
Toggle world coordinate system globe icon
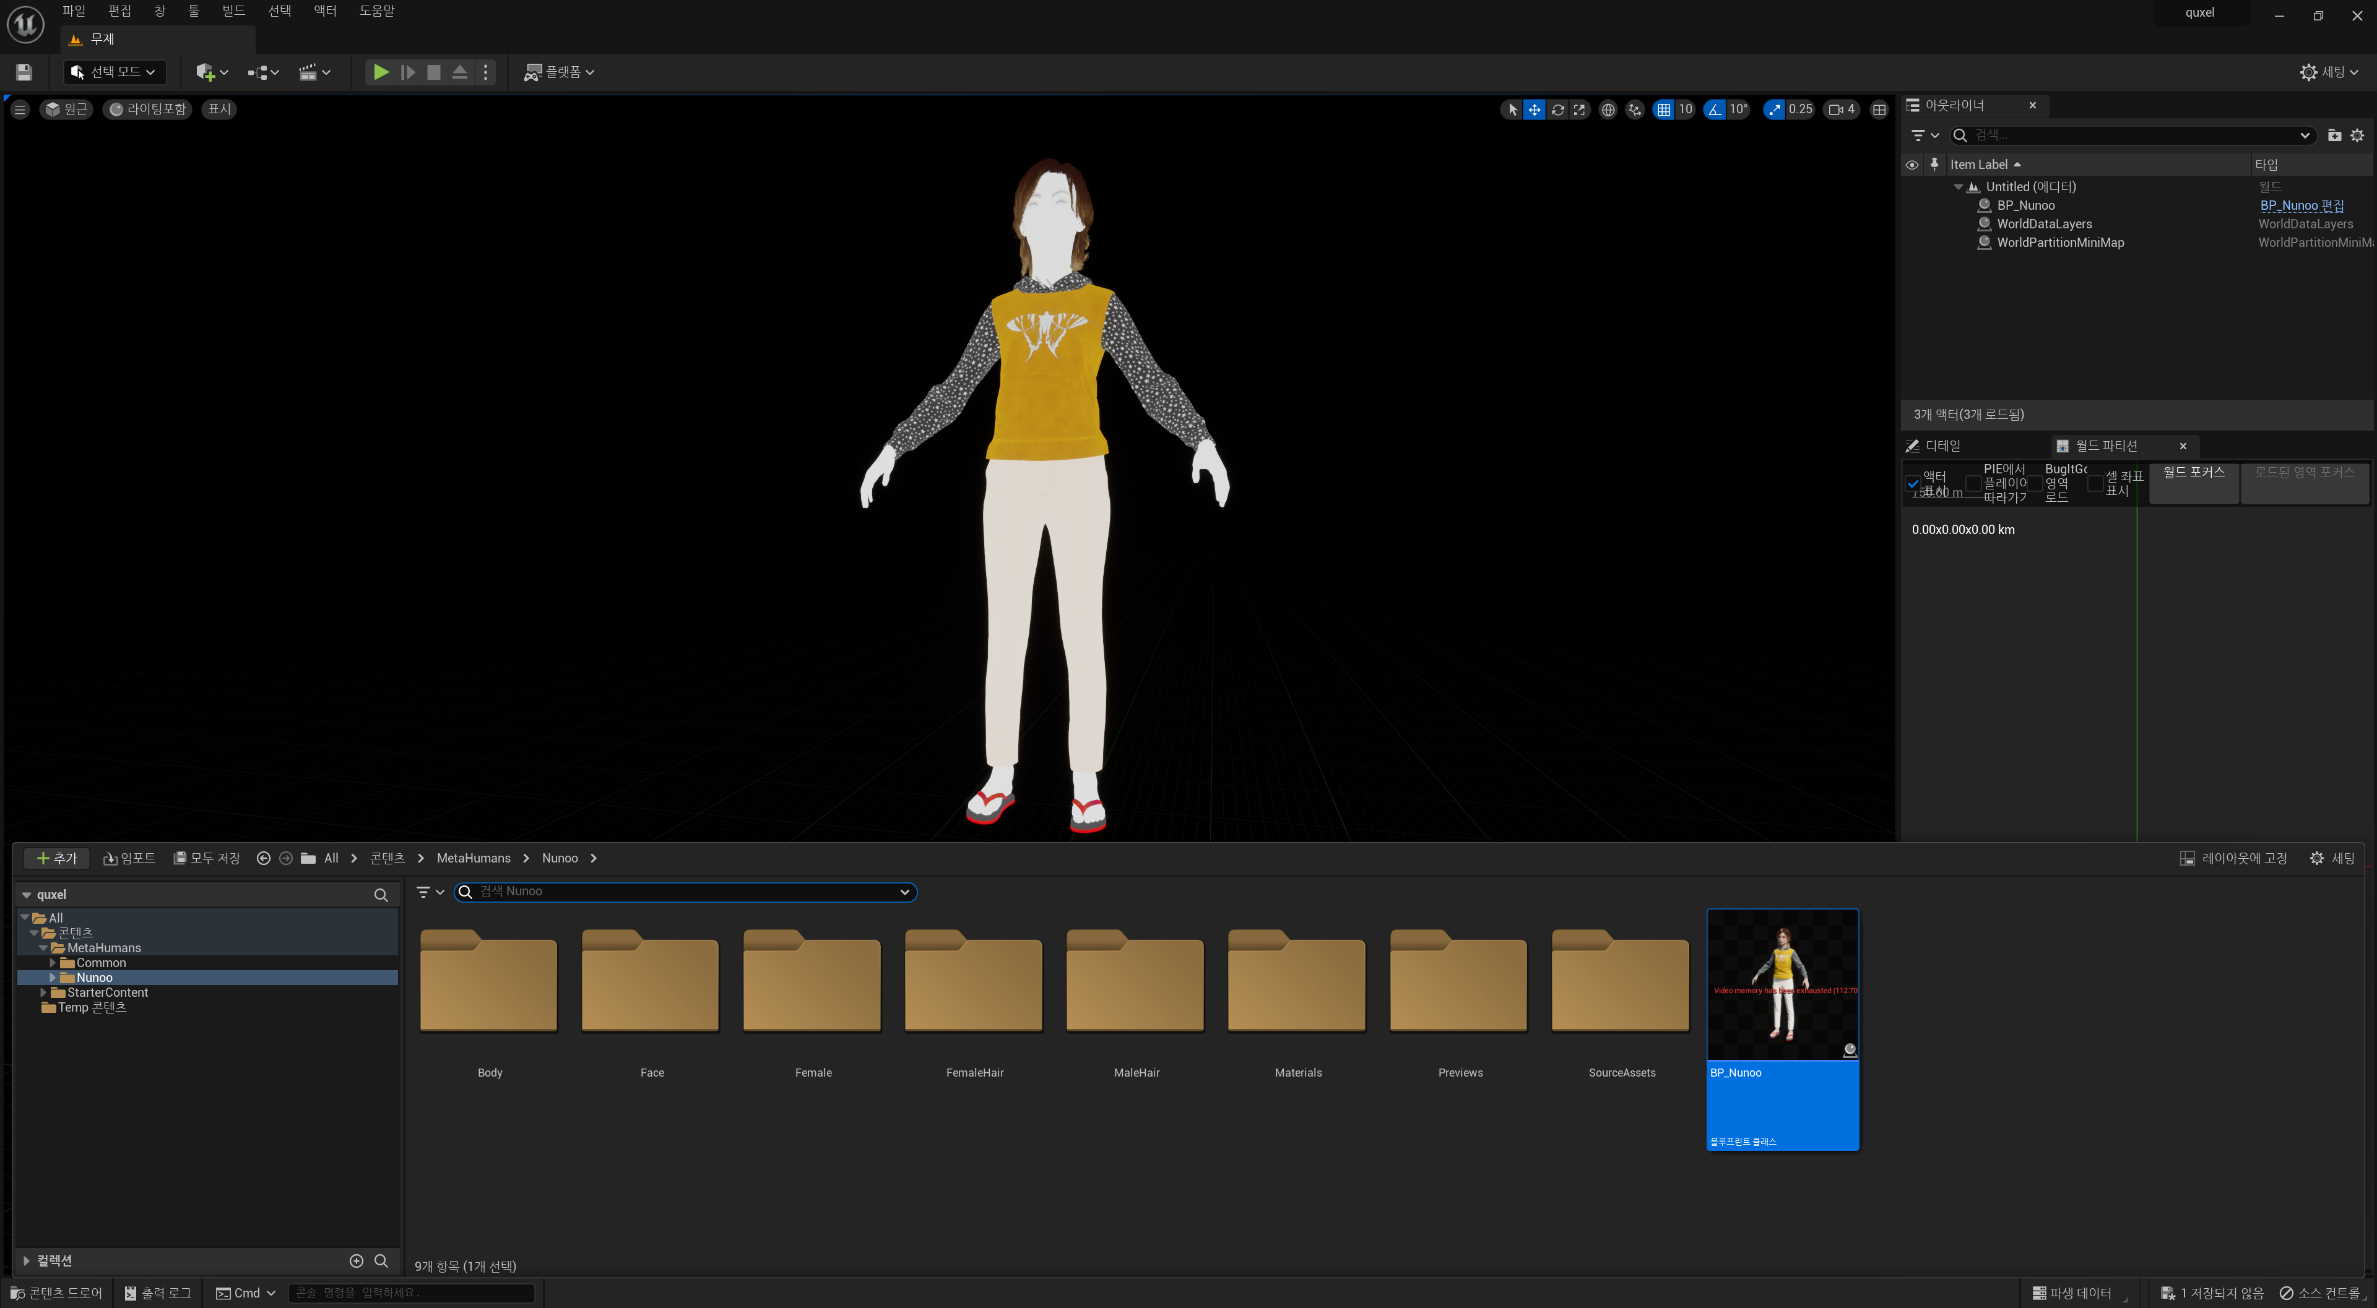pos(1608,110)
